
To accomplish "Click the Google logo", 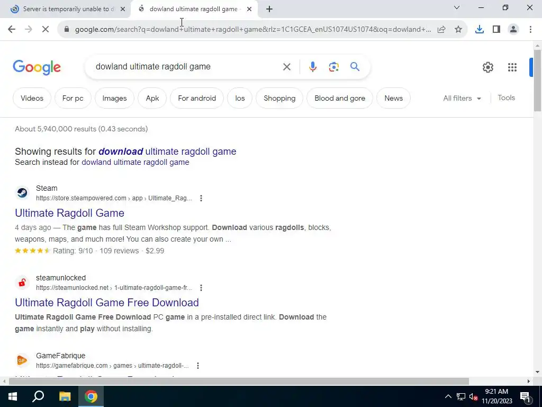I will (x=37, y=67).
